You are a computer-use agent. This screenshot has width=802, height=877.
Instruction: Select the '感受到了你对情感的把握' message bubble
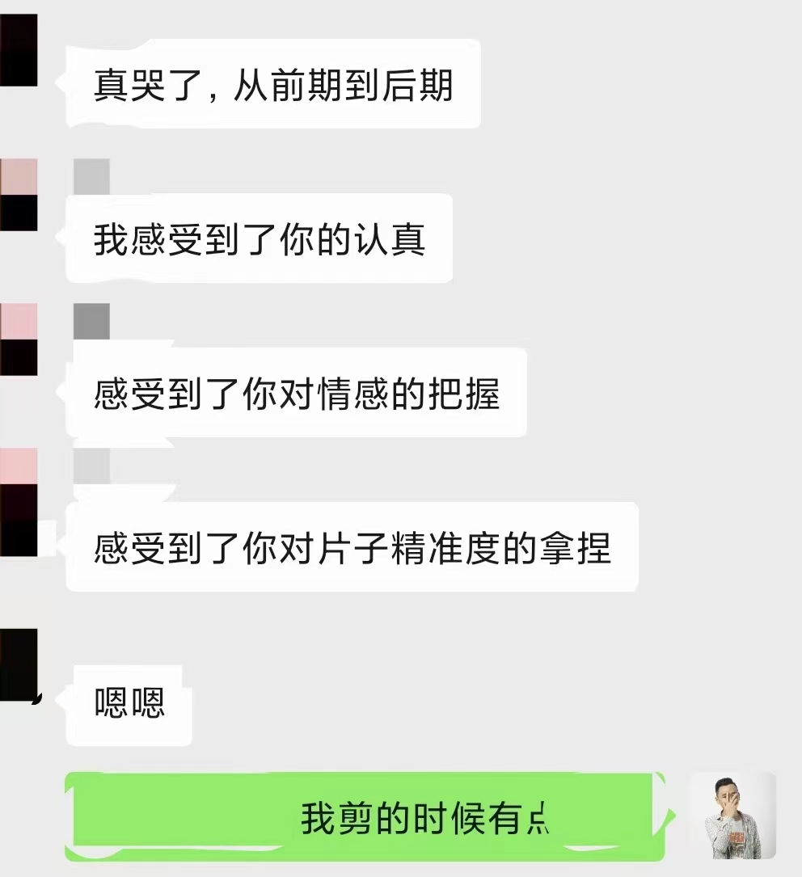296,393
